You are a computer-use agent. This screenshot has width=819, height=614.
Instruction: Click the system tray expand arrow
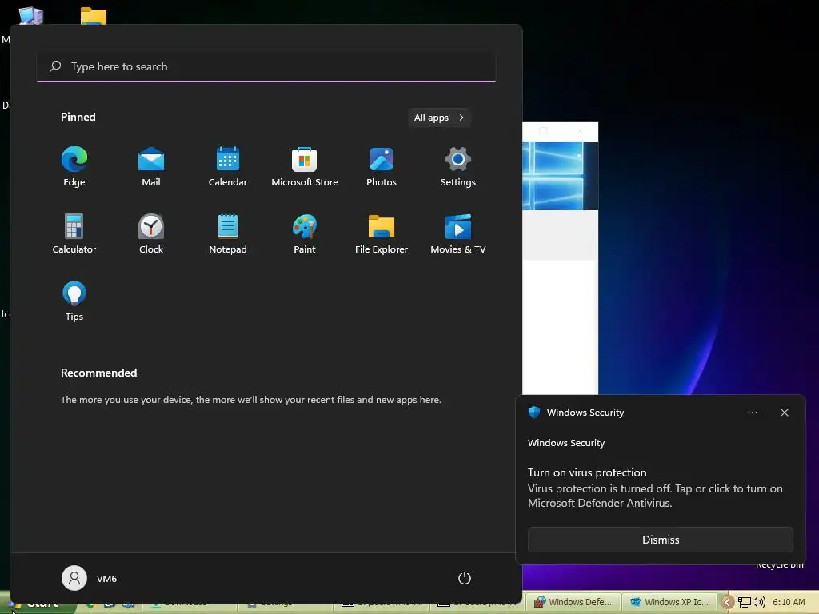tap(726, 603)
